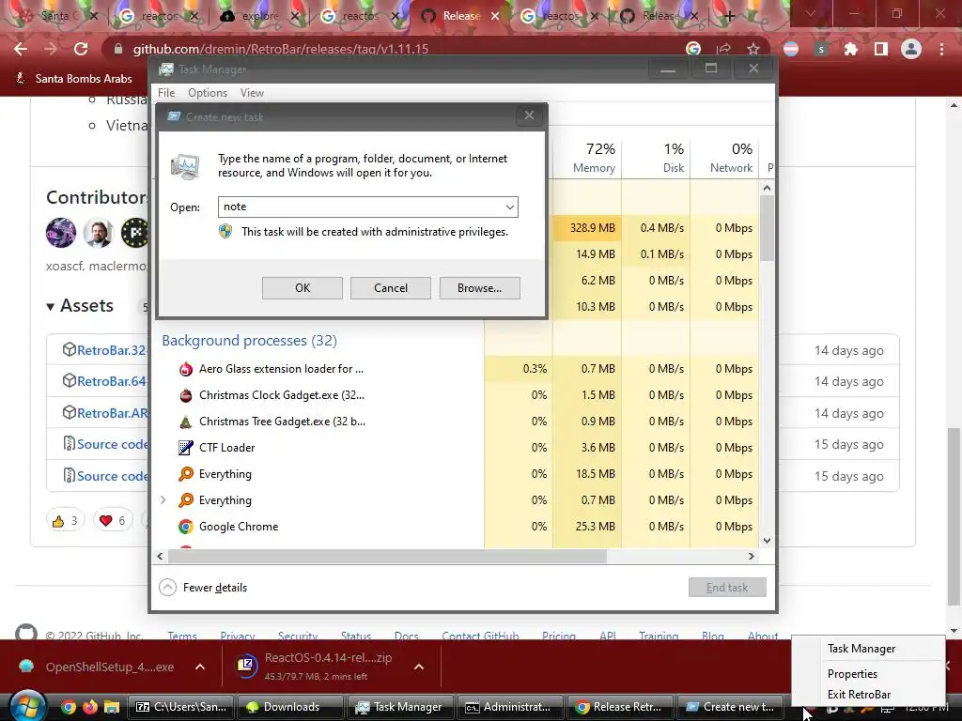
Task: Click Background processes (32) heading
Action: pos(249,340)
